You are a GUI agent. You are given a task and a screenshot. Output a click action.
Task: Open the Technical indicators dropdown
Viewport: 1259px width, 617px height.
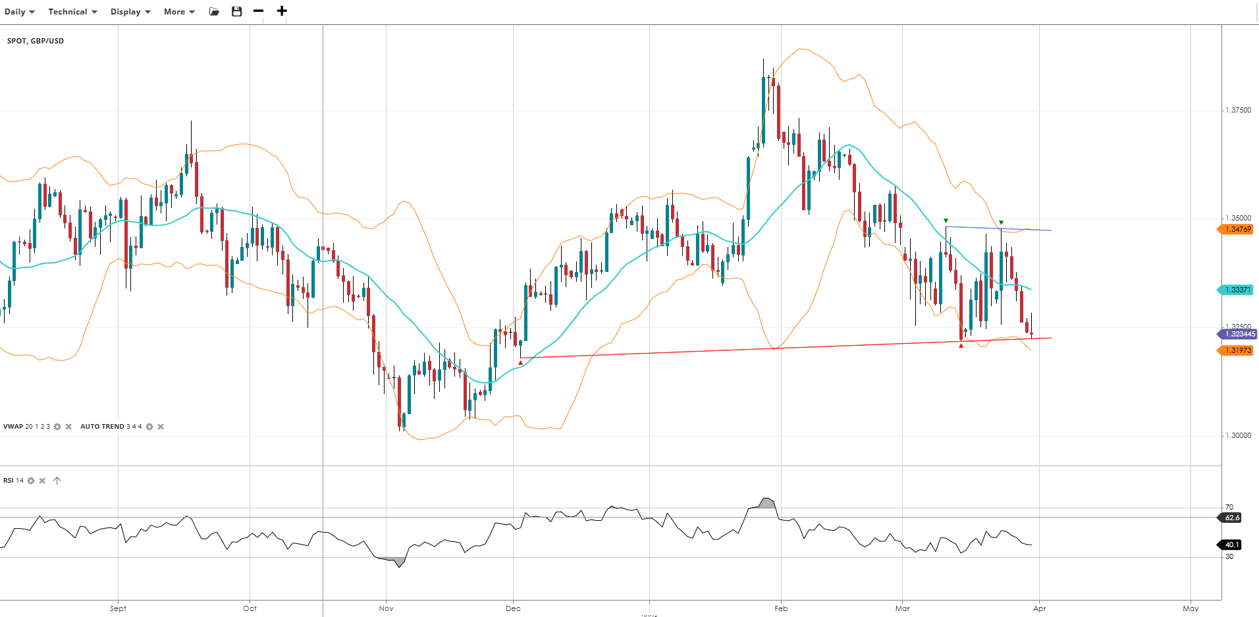pos(72,12)
